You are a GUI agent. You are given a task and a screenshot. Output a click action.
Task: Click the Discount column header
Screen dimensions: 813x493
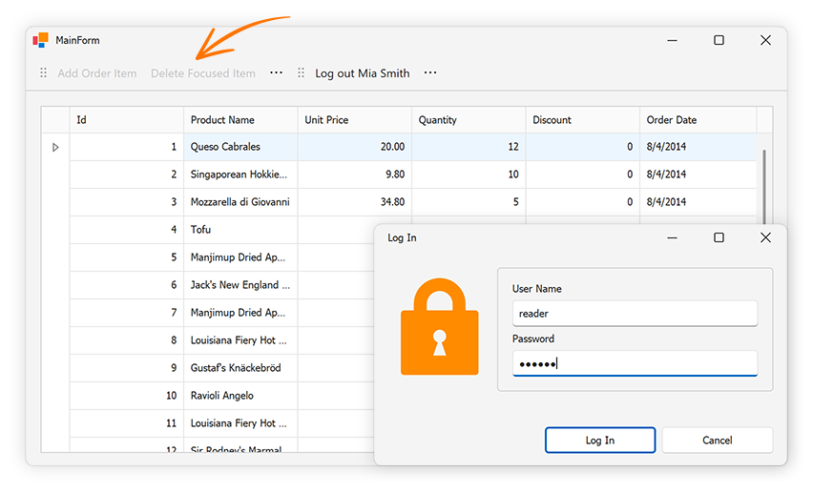[x=583, y=120]
